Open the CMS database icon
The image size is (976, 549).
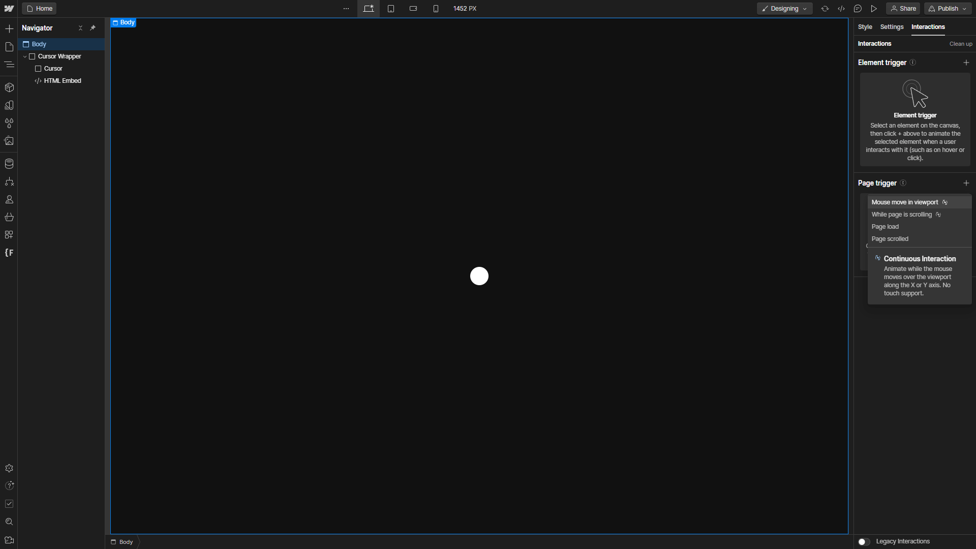point(9,164)
